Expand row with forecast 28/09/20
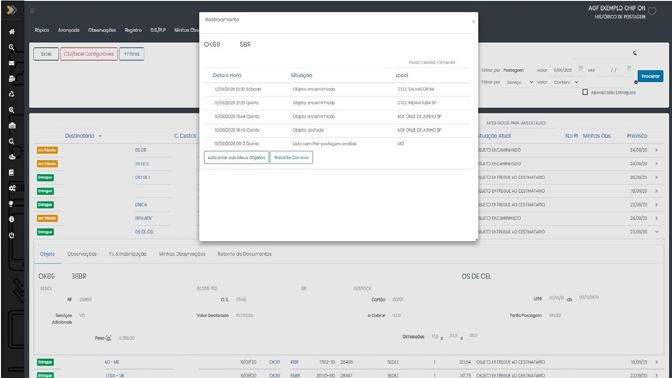Viewport: 672px width, 378px height. coord(657,177)
